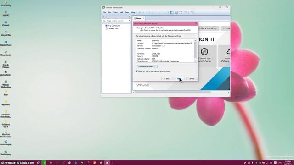The image size is (294, 165).
Task: Toggle the show library toolbar icon
Action: [171, 12]
